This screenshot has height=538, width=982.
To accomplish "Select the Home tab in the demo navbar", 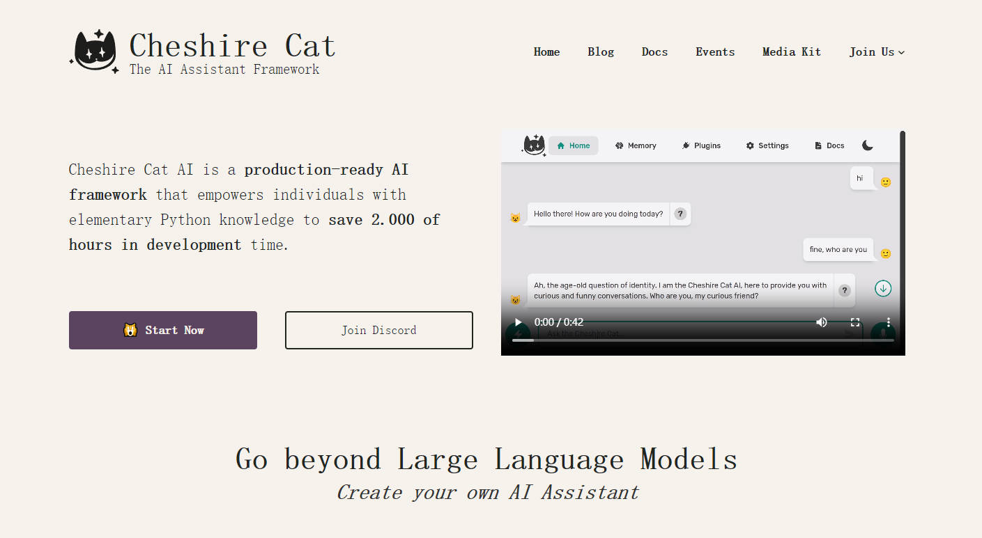I will (x=573, y=145).
